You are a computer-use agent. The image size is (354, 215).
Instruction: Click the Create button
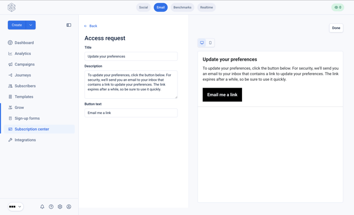17,25
